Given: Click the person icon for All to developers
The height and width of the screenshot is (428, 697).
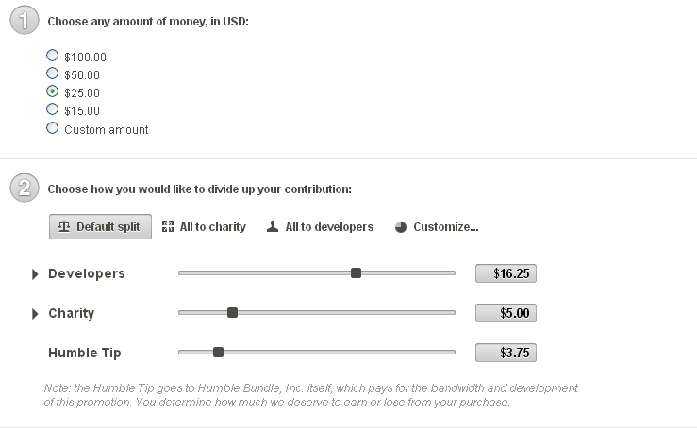Looking at the screenshot, I should (273, 227).
